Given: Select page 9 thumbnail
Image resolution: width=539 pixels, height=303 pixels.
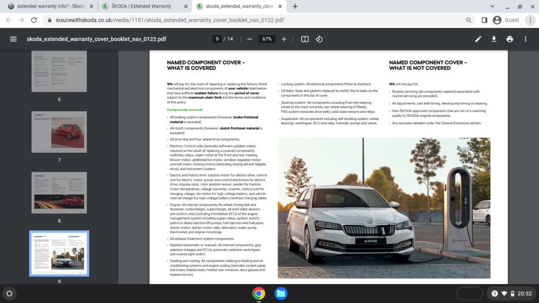Looking at the screenshot, I should click(59, 253).
